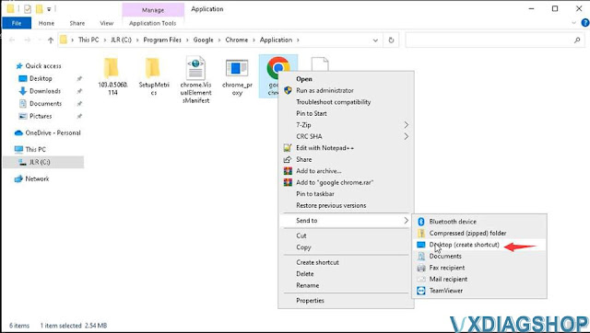The width and height of the screenshot is (590, 333).
Task: Click the chevron after Application in path
Action: (299, 40)
